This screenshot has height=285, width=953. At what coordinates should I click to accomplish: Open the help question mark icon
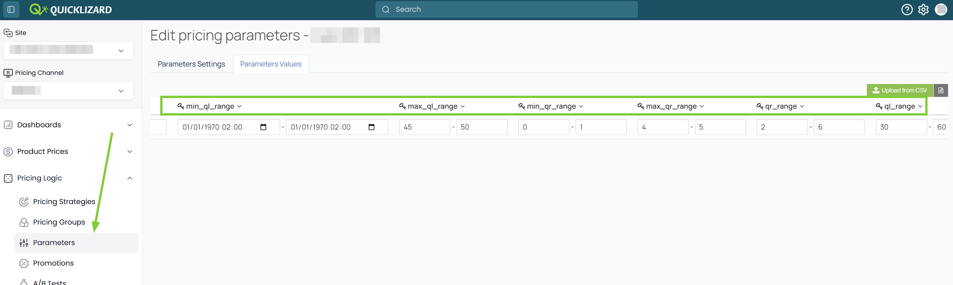(x=907, y=9)
